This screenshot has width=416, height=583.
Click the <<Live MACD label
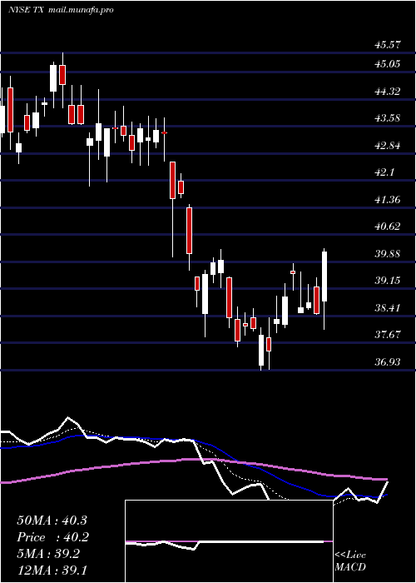(x=350, y=561)
